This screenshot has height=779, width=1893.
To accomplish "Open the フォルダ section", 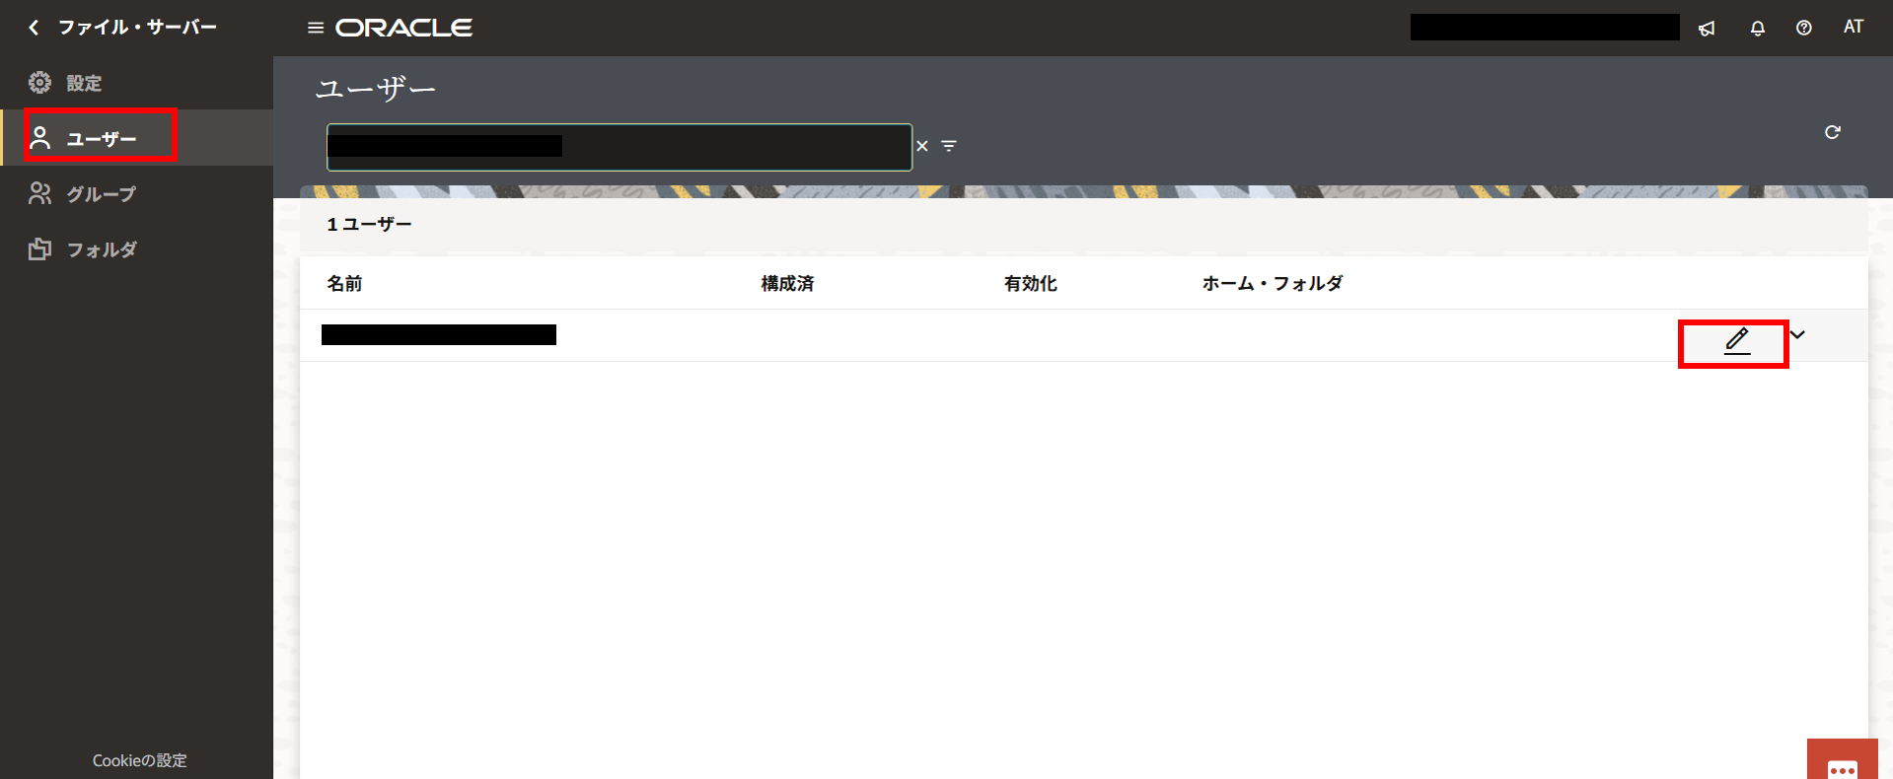I will point(136,249).
